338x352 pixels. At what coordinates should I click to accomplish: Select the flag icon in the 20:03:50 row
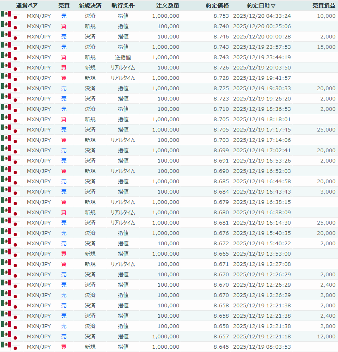point(10,67)
